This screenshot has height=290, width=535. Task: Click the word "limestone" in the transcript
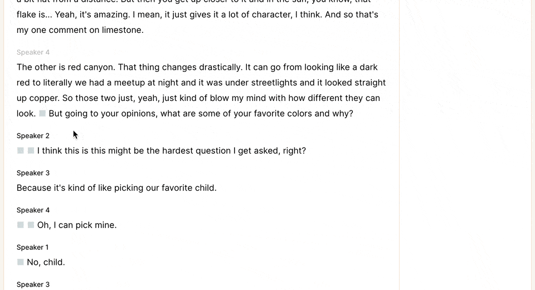point(121,30)
